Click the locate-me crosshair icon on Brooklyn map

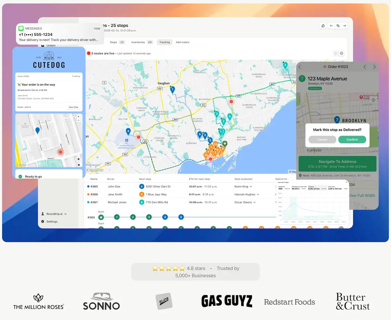tap(373, 100)
